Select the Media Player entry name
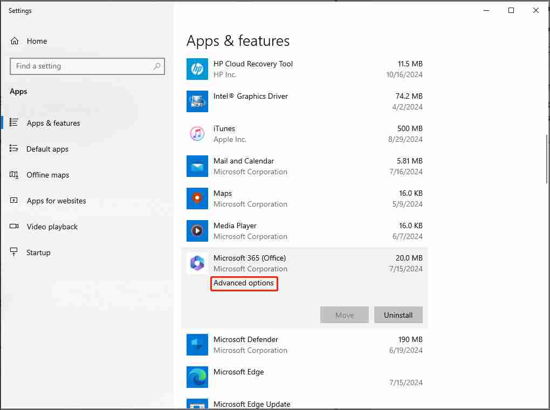Image resolution: width=550 pixels, height=410 pixels. coord(235,225)
